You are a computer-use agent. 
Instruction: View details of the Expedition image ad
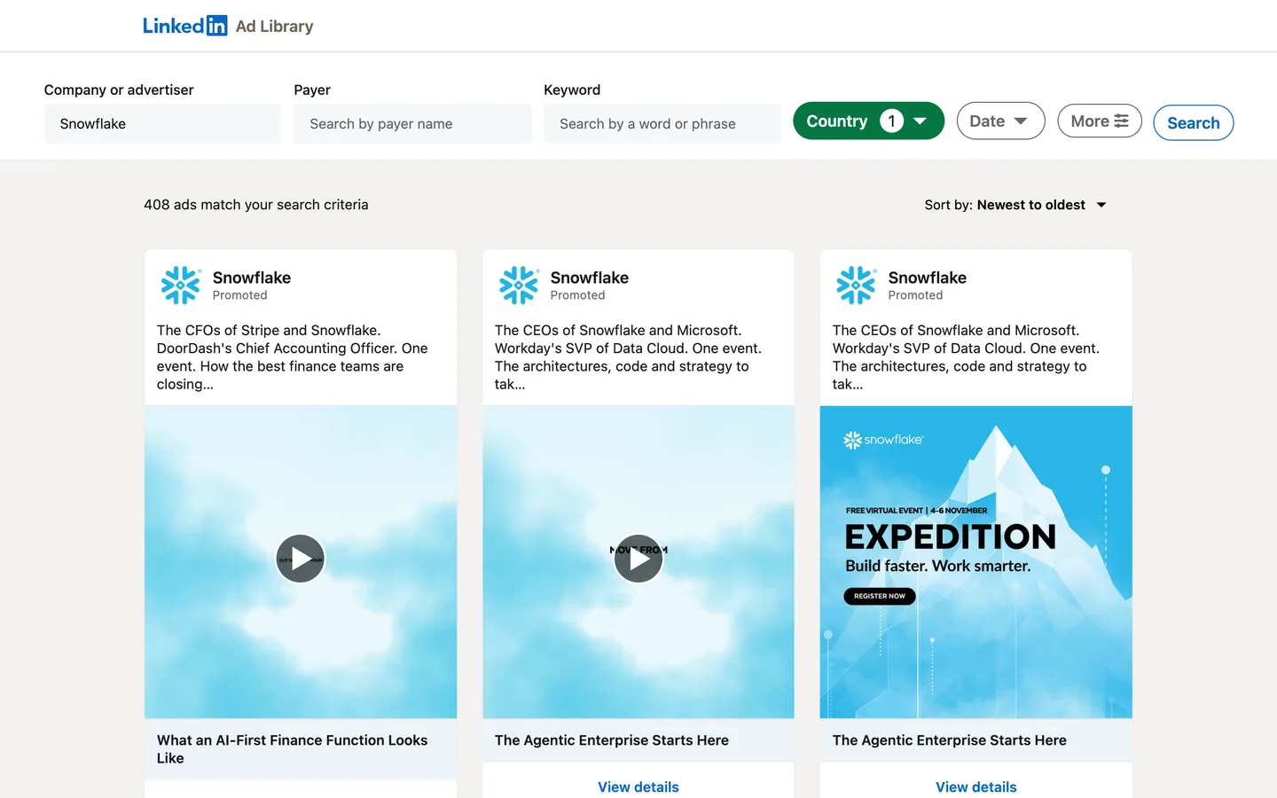[976, 786]
